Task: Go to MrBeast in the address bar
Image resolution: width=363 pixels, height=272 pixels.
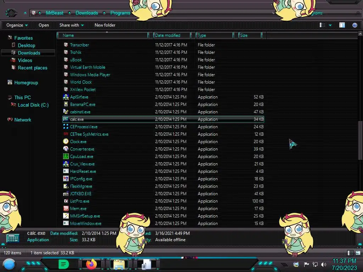Action: click(55, 13)
